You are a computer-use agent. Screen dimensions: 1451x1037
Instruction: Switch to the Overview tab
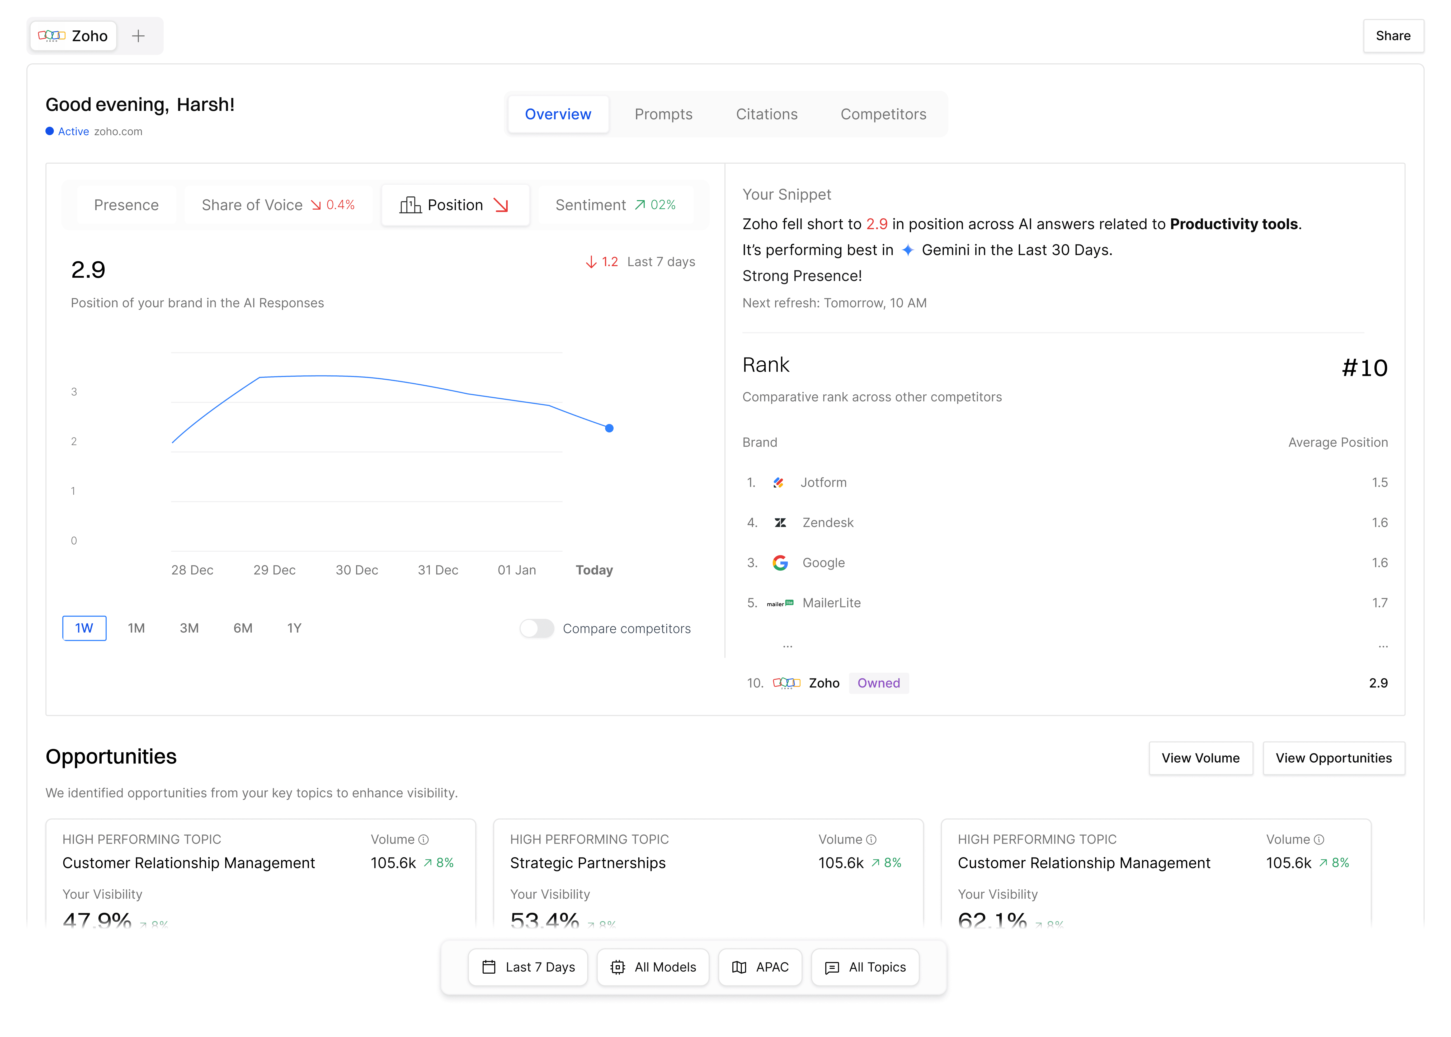558,114
